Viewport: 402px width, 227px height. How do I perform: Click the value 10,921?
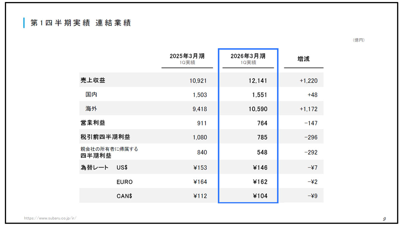coord(198,81)
